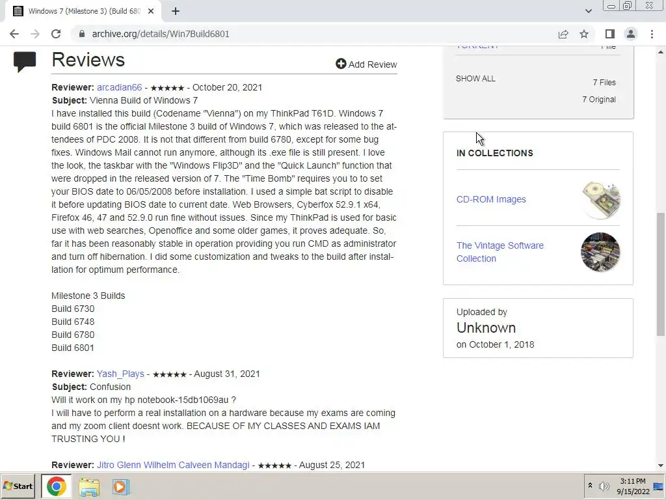Open Windows Media Player from taskbar

(121, 487)
